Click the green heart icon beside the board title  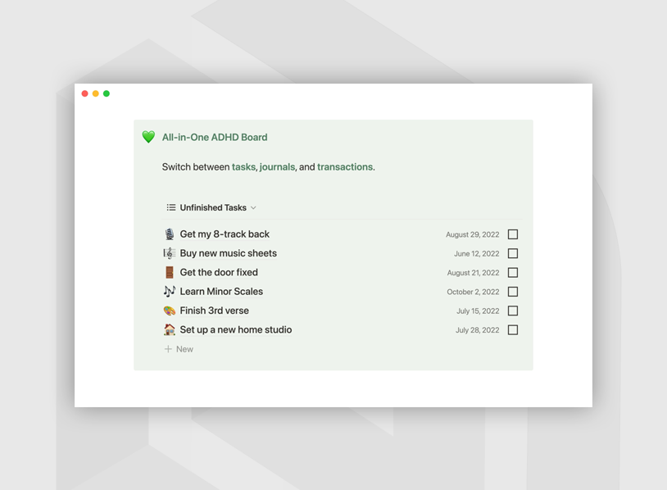(x=148, y=137)
